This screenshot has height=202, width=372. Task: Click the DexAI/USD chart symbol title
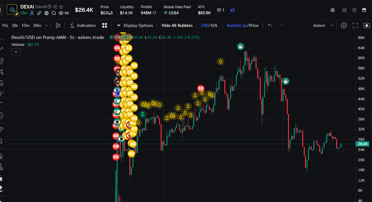tap(58, 37)
